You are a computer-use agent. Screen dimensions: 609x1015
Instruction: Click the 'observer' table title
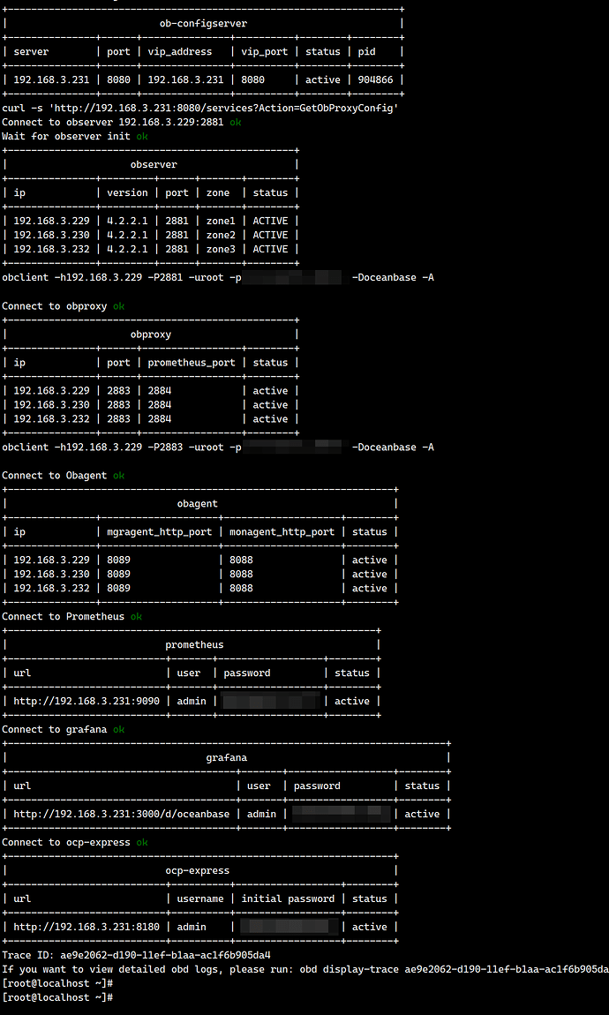coord(154,164)
